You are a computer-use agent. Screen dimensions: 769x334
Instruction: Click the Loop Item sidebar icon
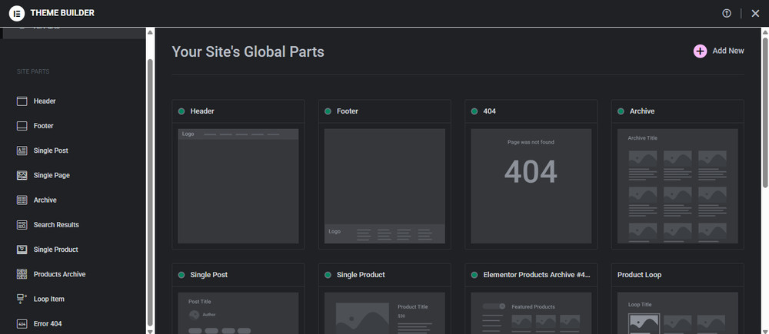point(22,299)
